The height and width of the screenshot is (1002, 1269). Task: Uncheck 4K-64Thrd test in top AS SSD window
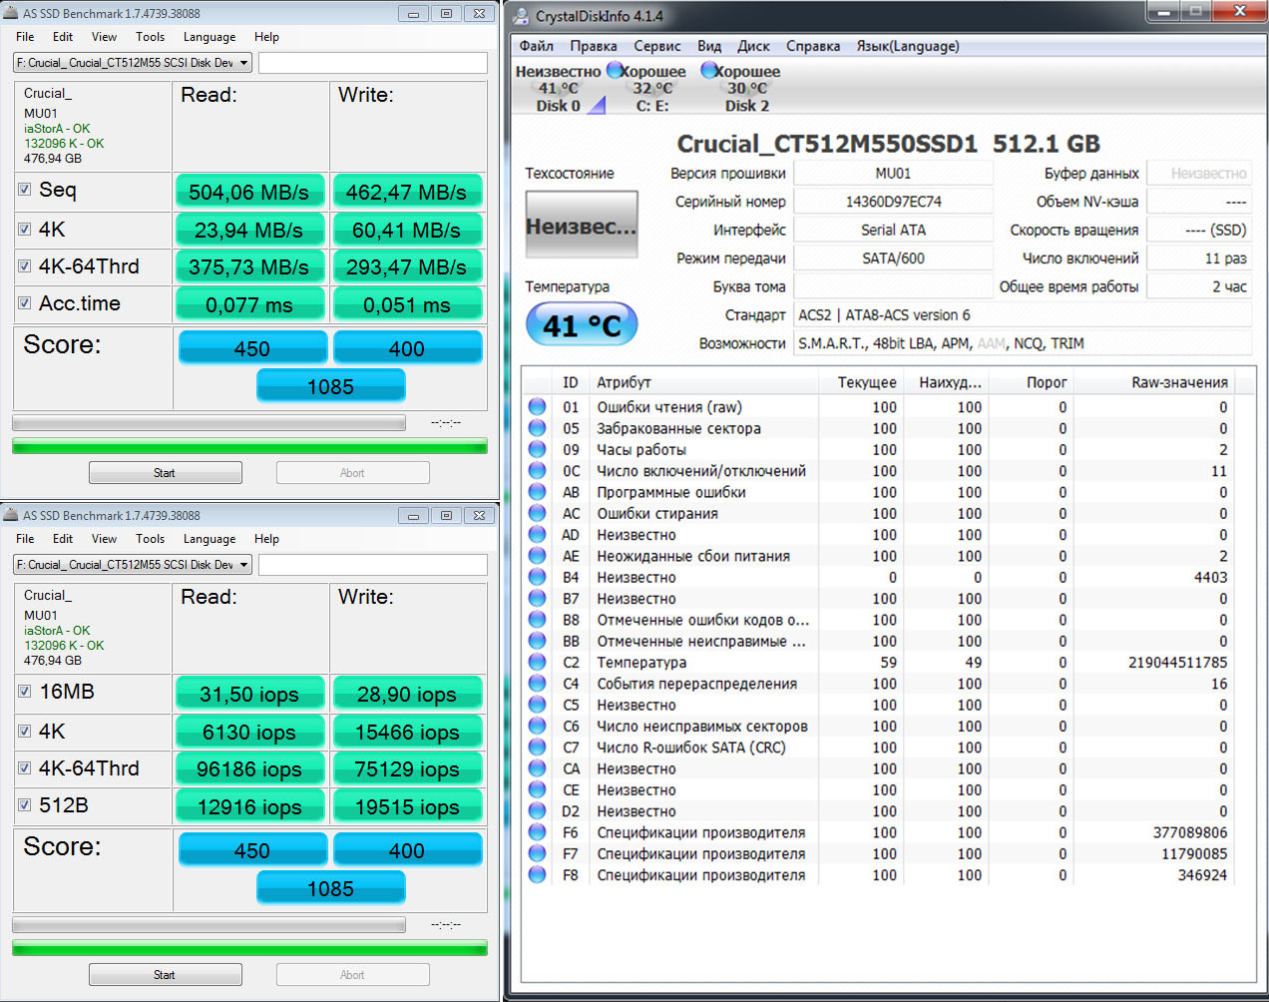pos(25,265)
